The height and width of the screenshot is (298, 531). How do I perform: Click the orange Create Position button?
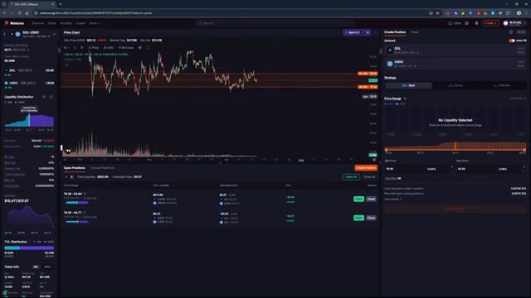366,168
